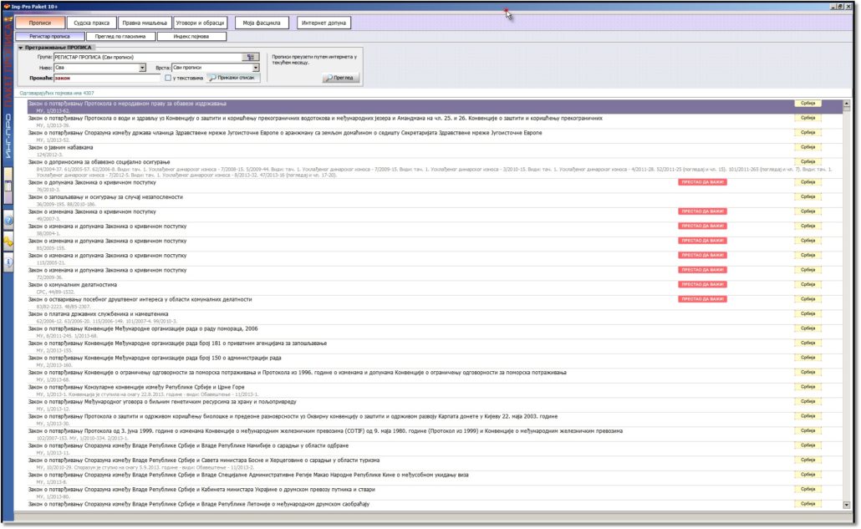This screenshot has width=861, height=529.
Task: Click the Преглед button
Action: (x=340, y=78)
